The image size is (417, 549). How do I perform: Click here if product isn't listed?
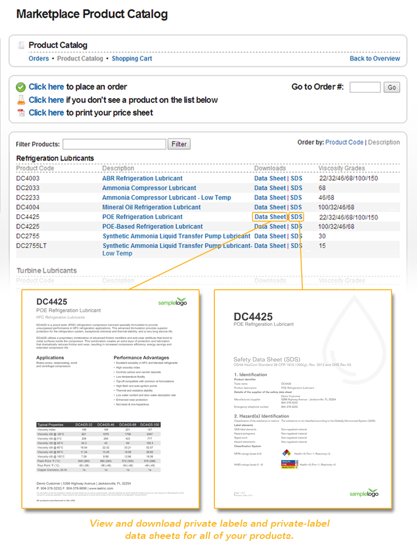pyautogui.click(x=46, y=100)
